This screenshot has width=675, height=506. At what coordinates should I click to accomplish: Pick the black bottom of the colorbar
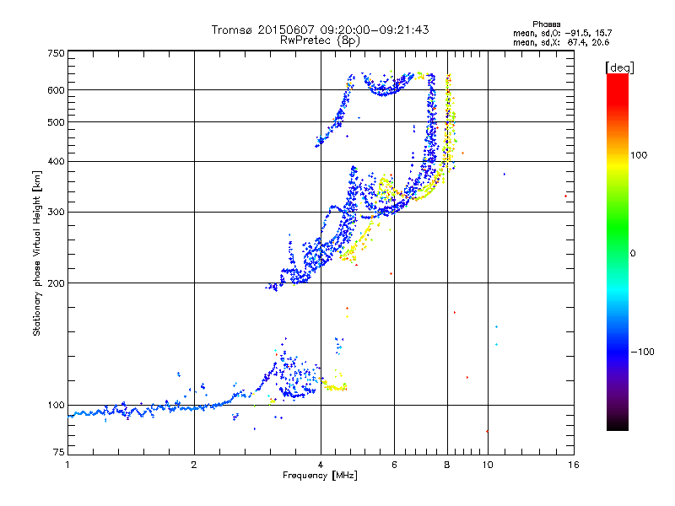coord(617,426)
